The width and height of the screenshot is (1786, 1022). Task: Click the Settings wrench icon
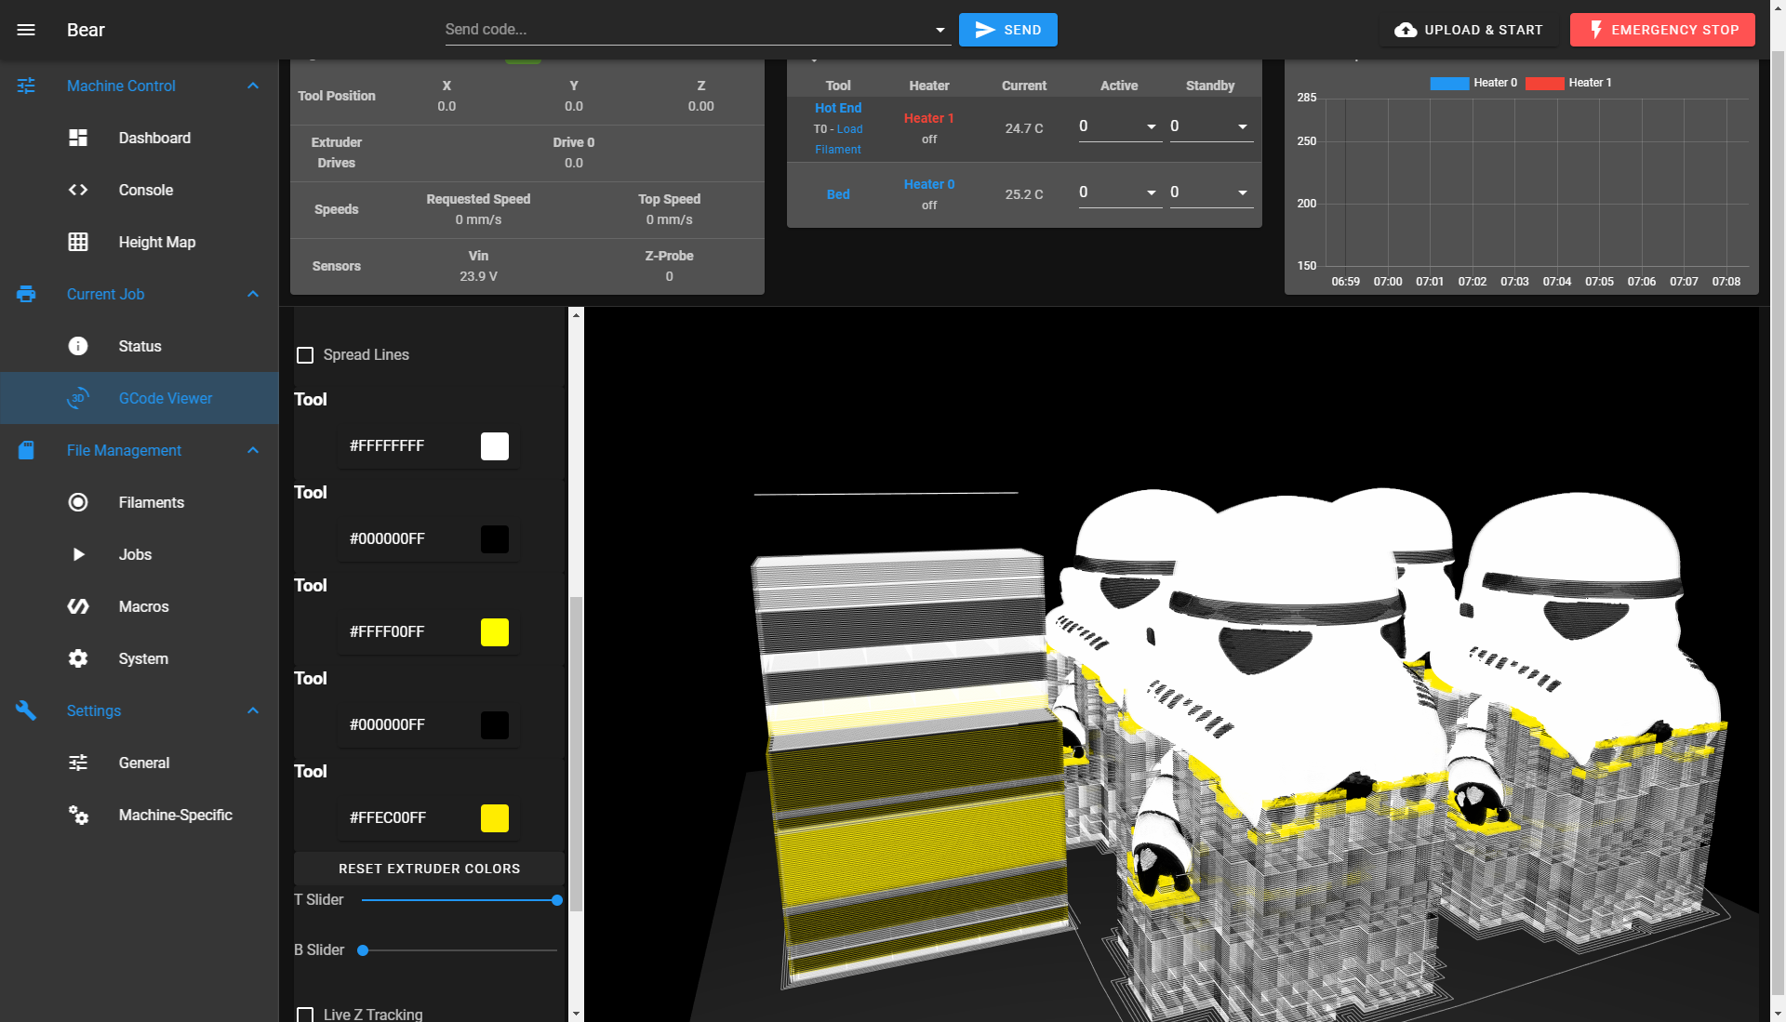click(x=26, y=710)
